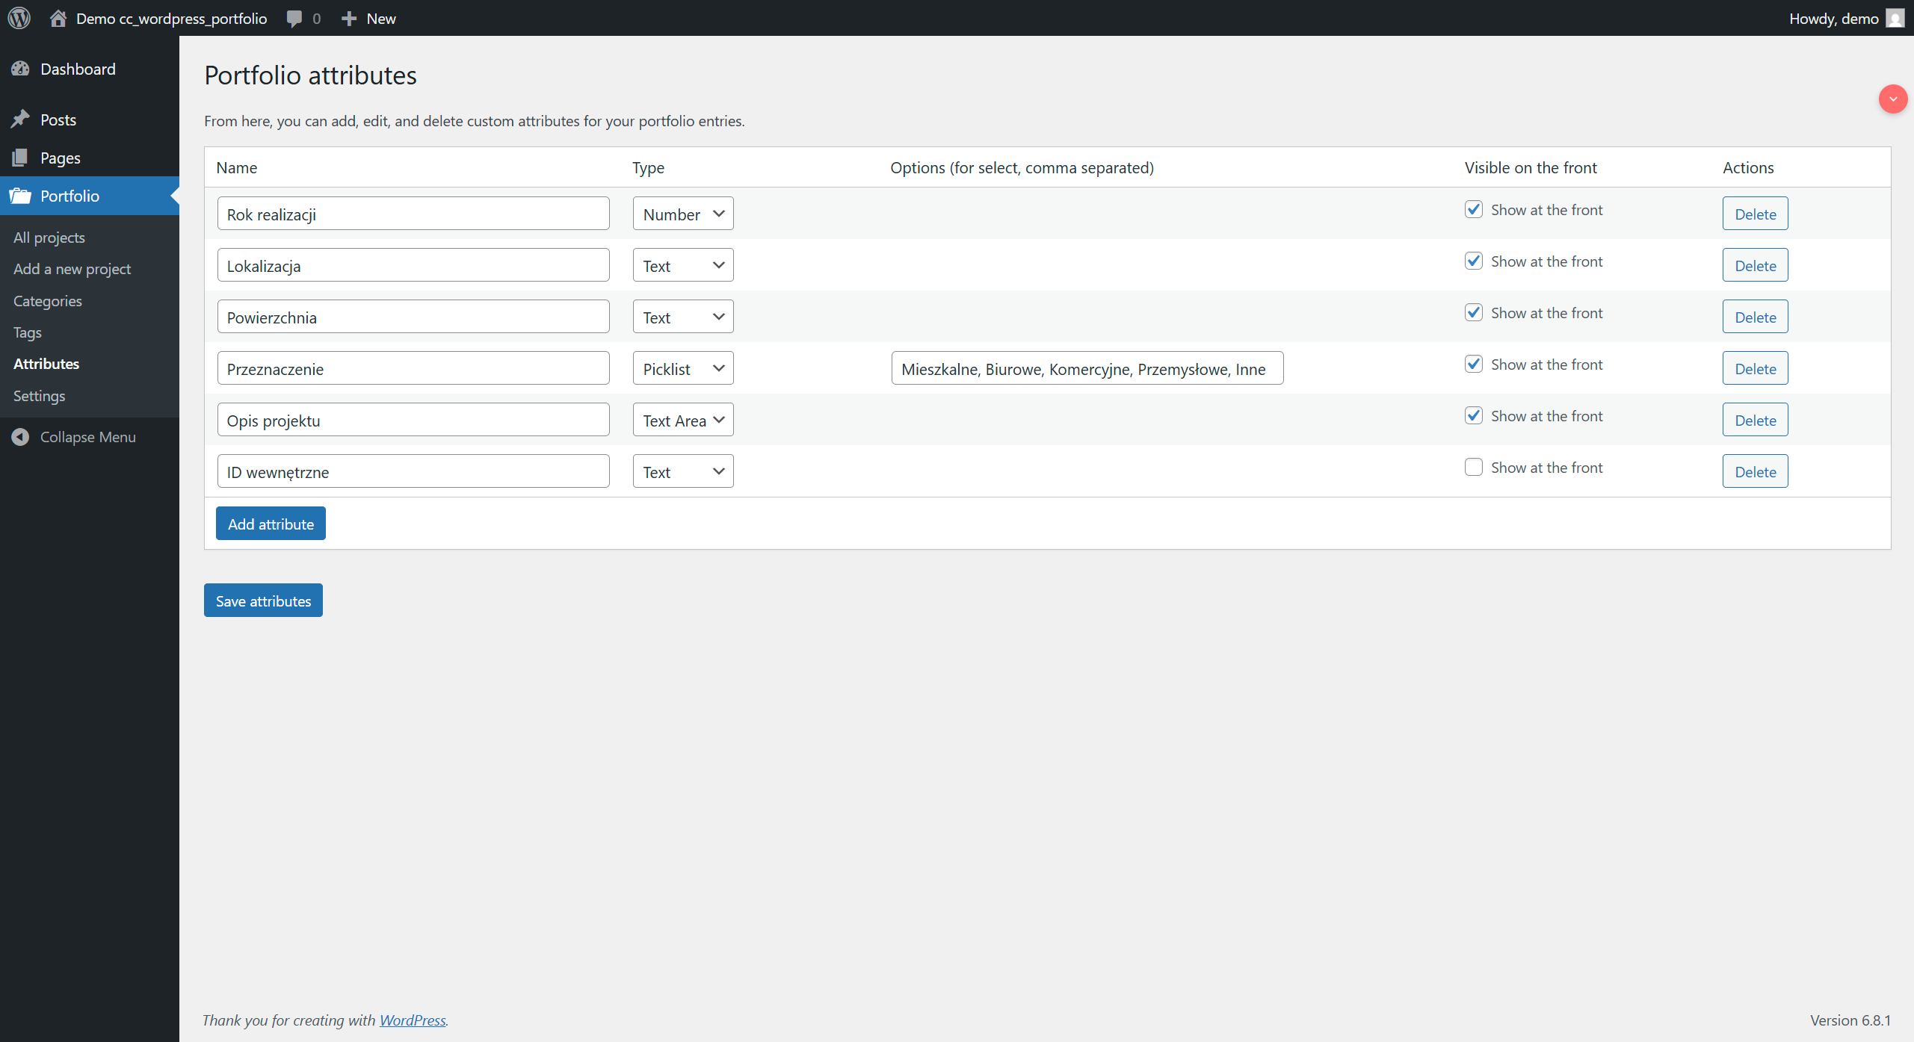This screenshot has height=1042, width=1914.
Task: Open the Picklist type dropdown for Przeznaczenie
Action: tap(682, 368)
